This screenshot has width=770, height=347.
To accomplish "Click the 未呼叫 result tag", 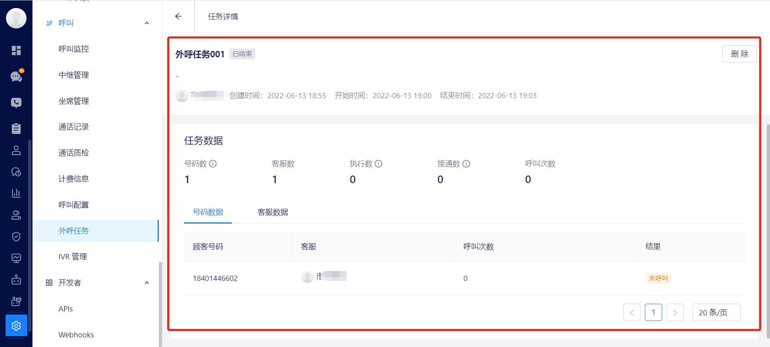I will click(658, 278).
